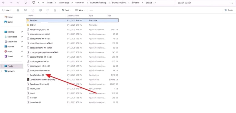Select This PC in navigation pane
The height and width of the screenshot is (113, 236).
click(12, 66)
